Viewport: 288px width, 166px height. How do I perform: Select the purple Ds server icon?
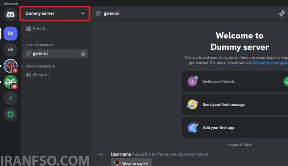click(x=10, y=33)
